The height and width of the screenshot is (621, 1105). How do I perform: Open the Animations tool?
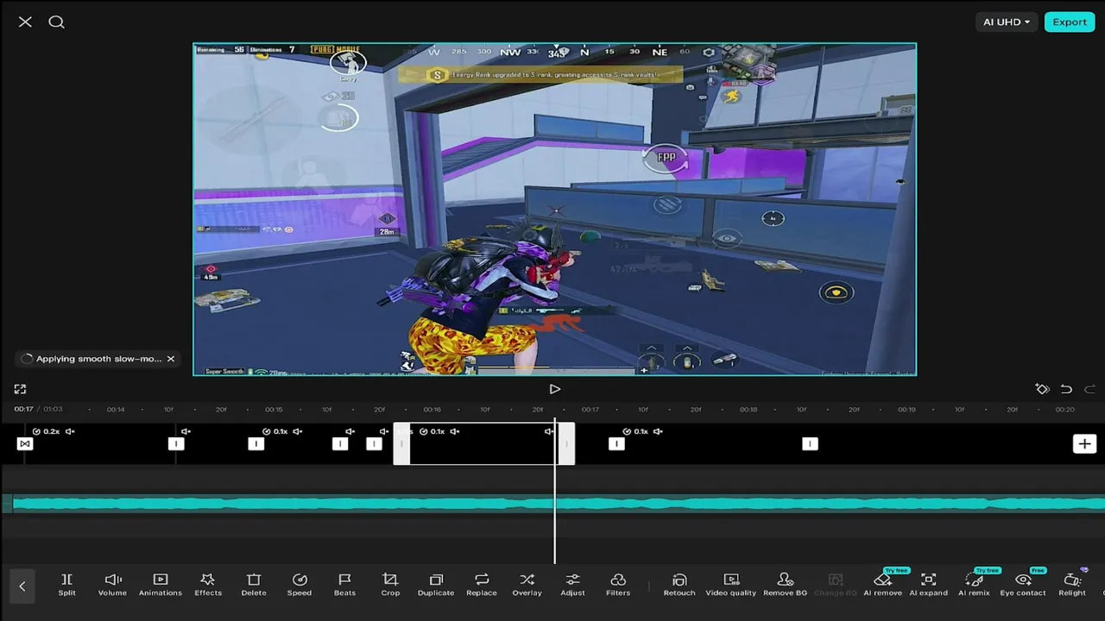coord(161,584)
